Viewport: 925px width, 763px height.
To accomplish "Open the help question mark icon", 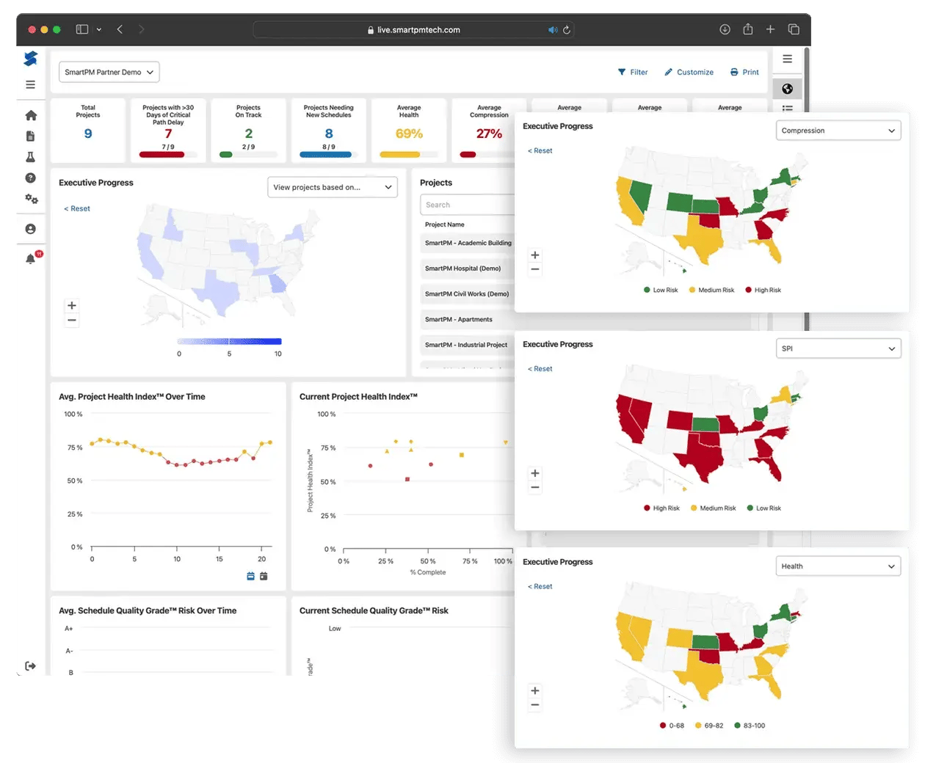I will click(x=31, y=178).
